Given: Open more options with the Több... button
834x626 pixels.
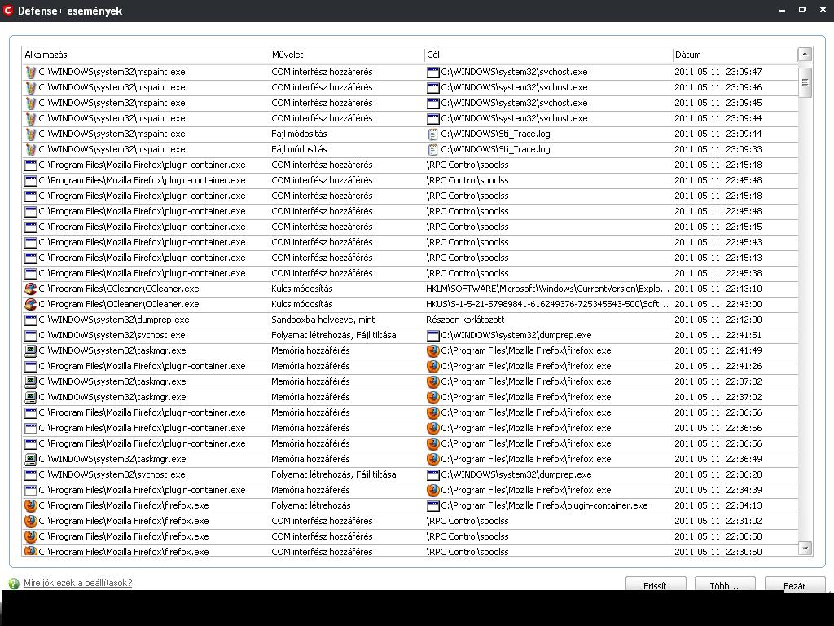Looking at the screenshot, I should (x=724, y=584).
